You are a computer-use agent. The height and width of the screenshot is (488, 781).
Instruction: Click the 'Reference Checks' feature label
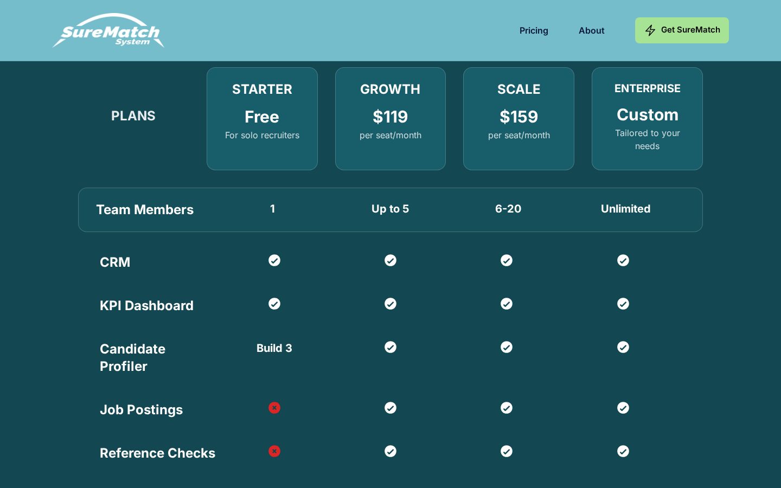click(157, 453)
